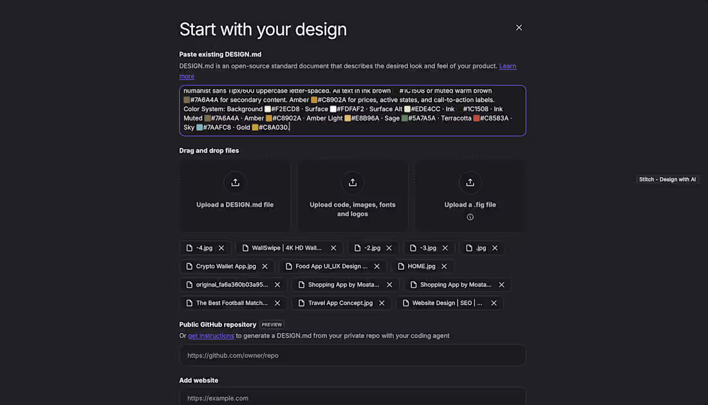Viewport: 708px width, 405px height.
Task: Remove the WallSwipe 4K HD file chip
Action: coord(333,248)
